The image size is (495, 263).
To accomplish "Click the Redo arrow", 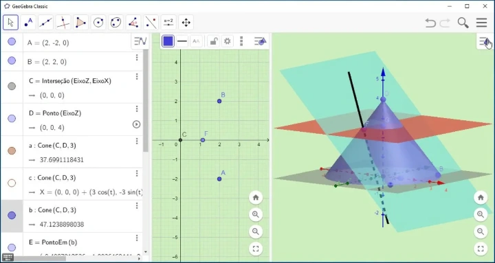I will [x=445, y=23].
